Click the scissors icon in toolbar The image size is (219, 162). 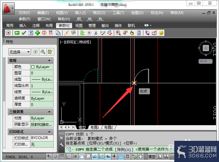96,33
